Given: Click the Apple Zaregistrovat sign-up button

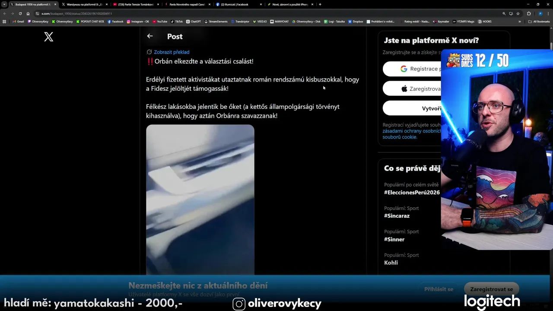Looking at the screenshot, I should tap(412, 89).
